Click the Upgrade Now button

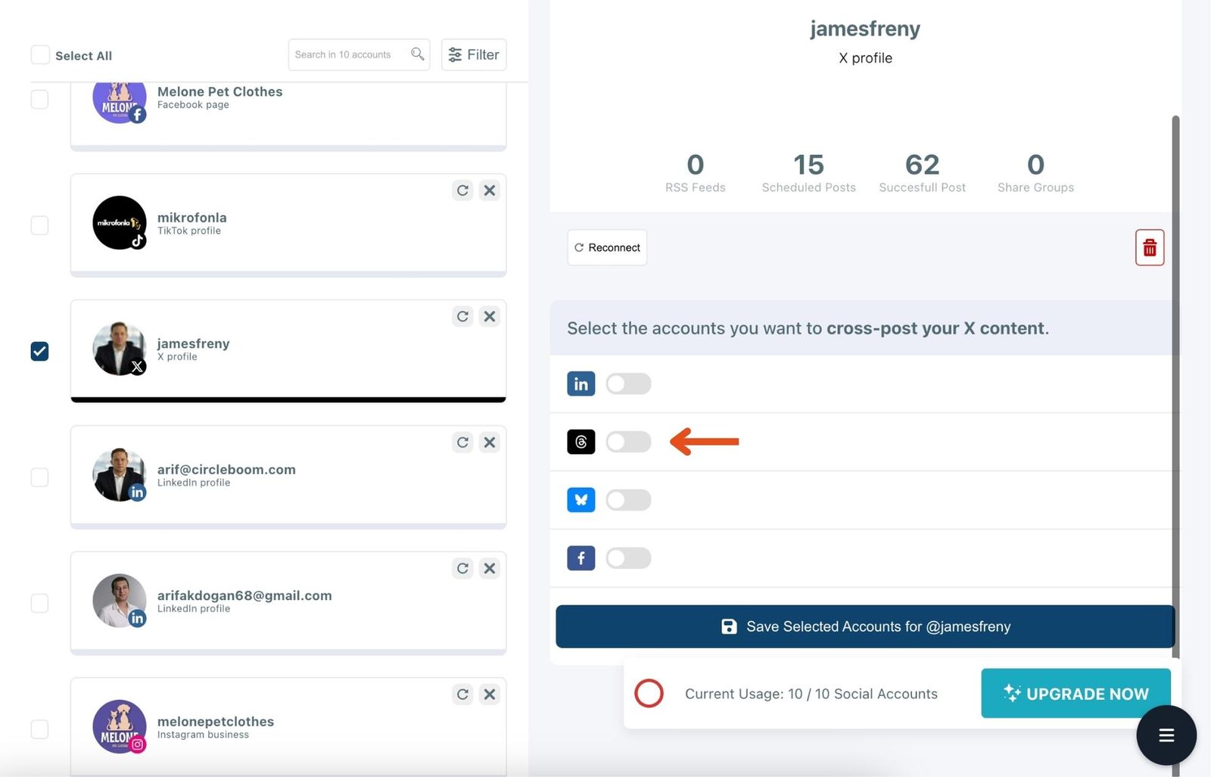coord(1076,694)
